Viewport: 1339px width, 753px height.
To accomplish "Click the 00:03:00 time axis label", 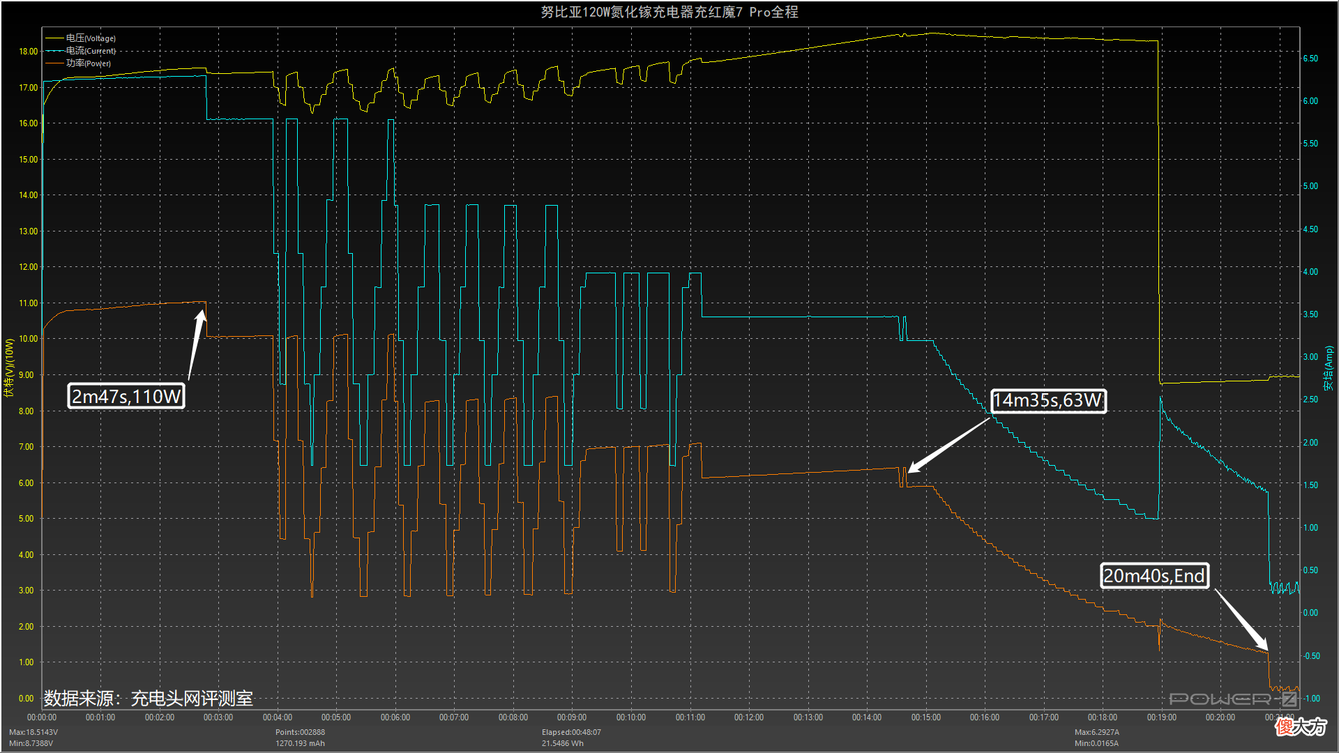I will pos(218,717).
